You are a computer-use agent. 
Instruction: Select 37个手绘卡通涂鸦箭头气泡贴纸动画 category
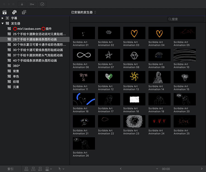35,55
